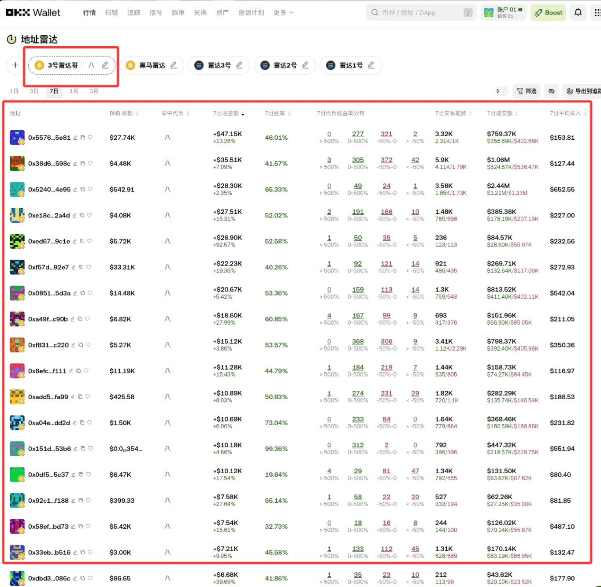Focus the 币种 / 地址 / DApp search field
The image size is (601, 587).
click(x=419, y=12)
